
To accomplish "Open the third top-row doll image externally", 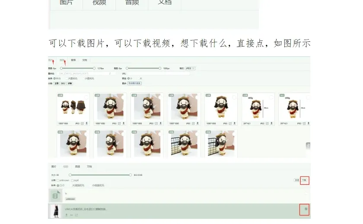I will pyautogui.click(x=156, y=124).
